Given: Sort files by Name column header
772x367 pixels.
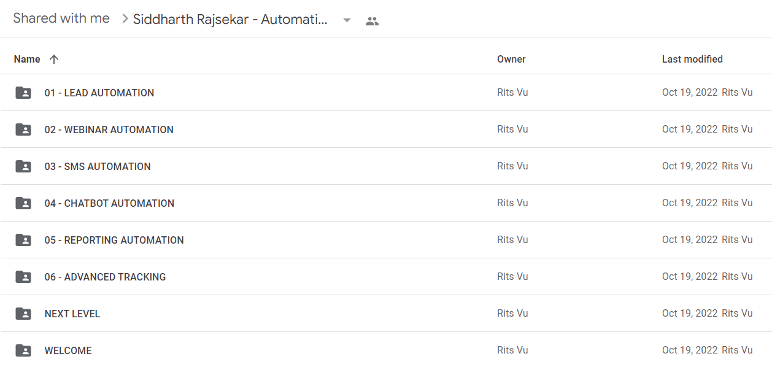Looking at the screenshot, I should tap(27, 60).
